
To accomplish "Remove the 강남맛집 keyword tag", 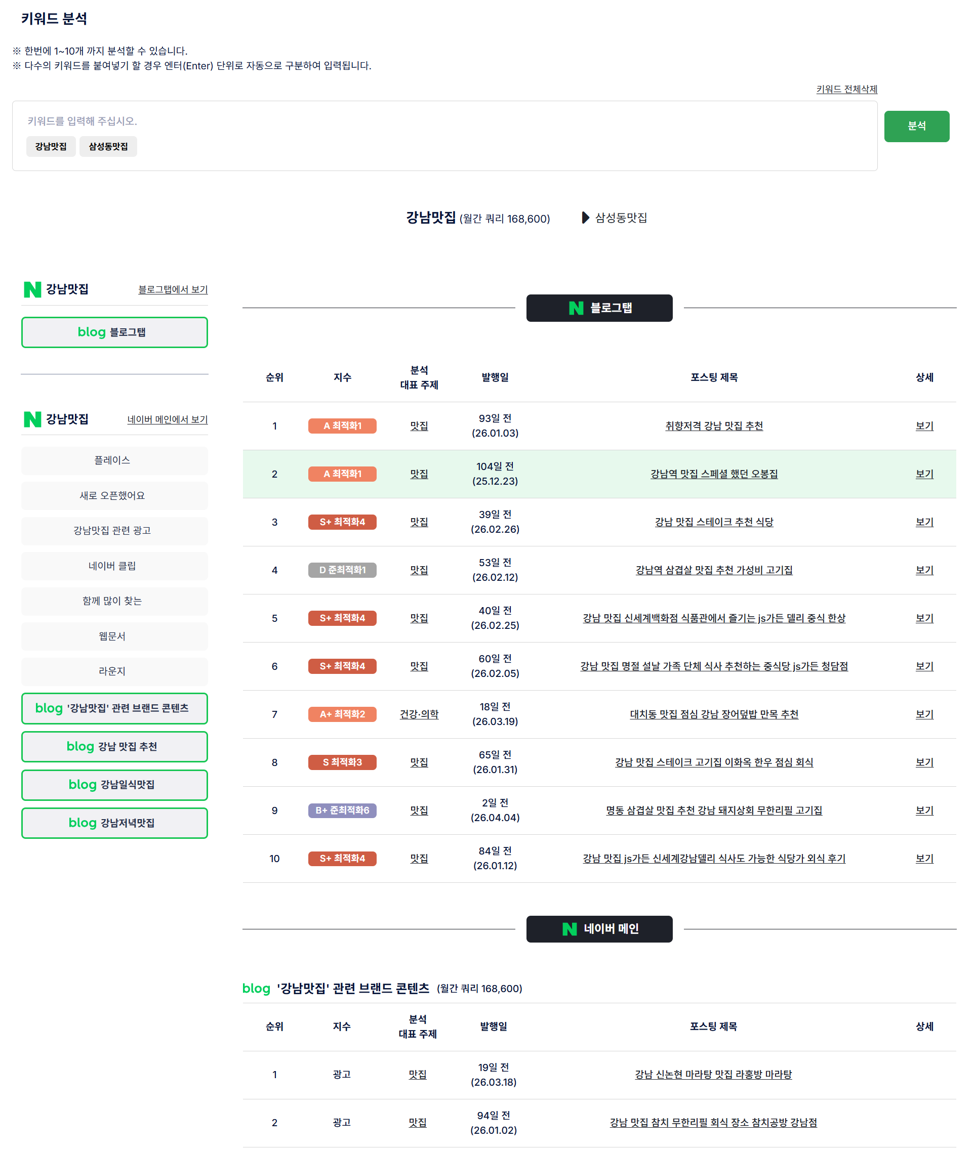I will [x=51, y=146].
